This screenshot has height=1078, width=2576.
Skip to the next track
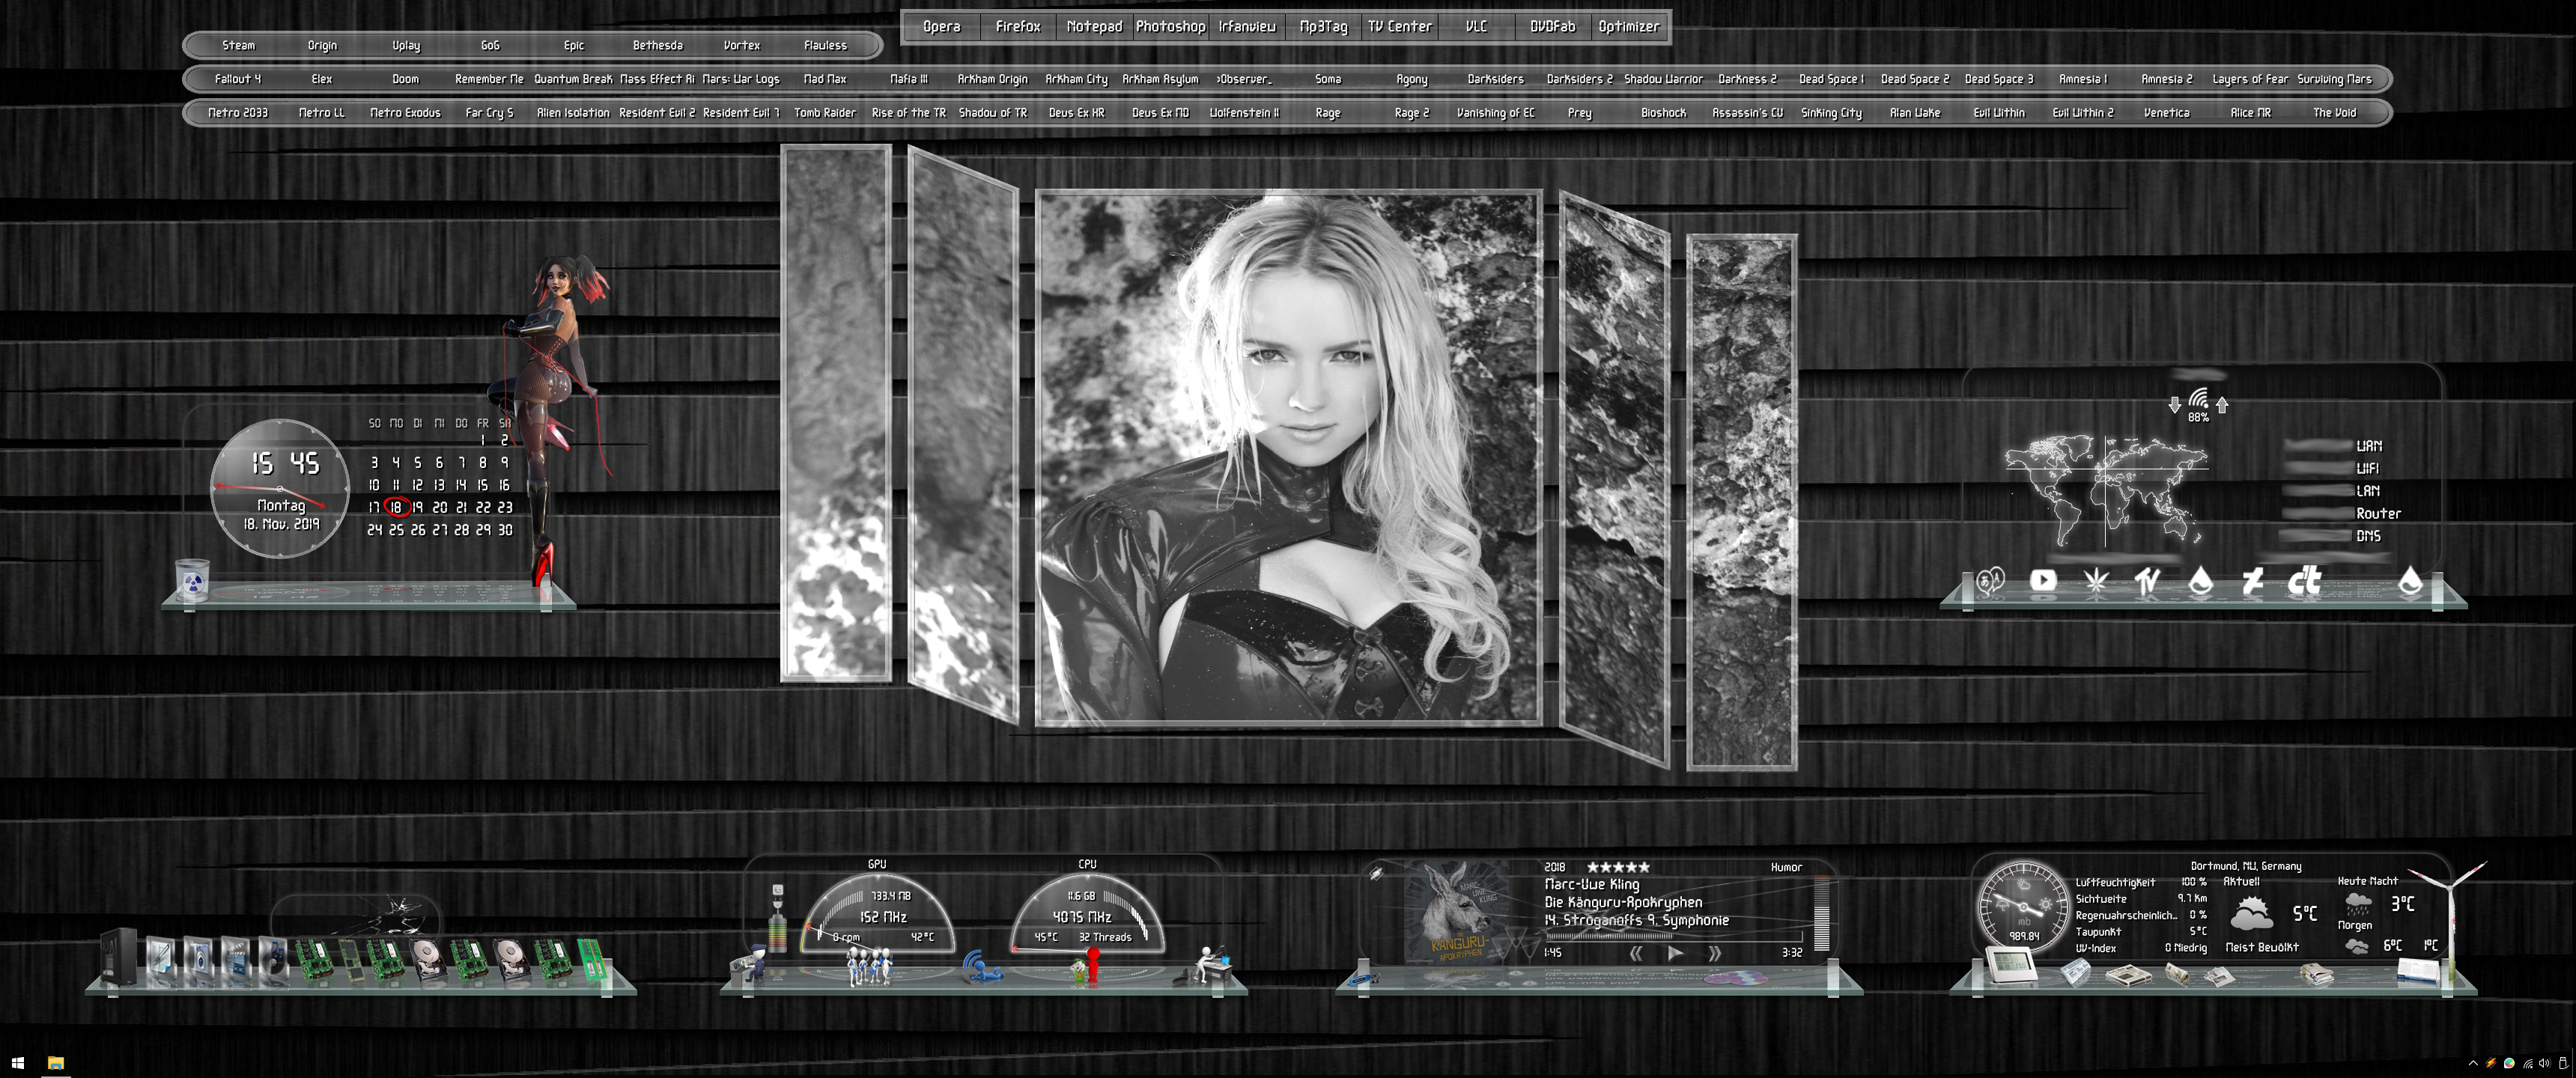tap(1714, 953)
